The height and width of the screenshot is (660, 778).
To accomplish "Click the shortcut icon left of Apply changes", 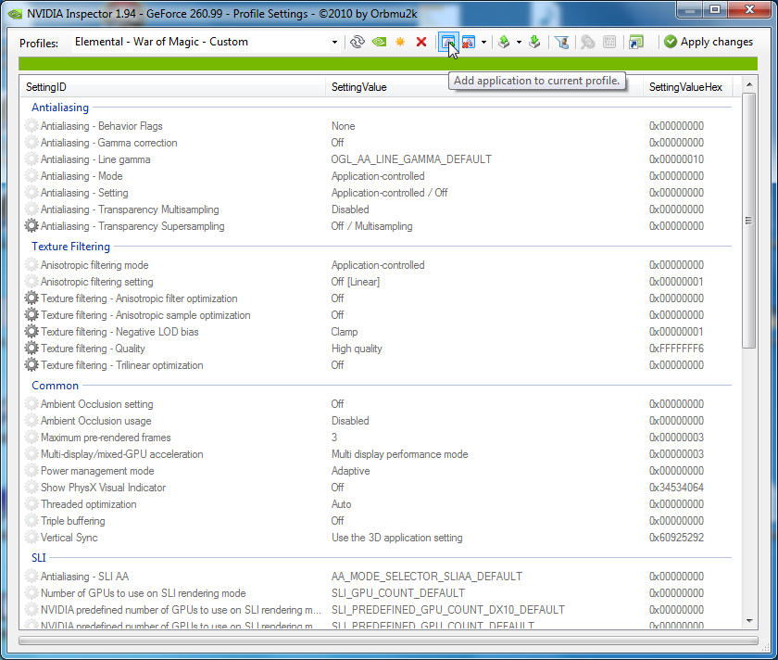I will 635,42.
